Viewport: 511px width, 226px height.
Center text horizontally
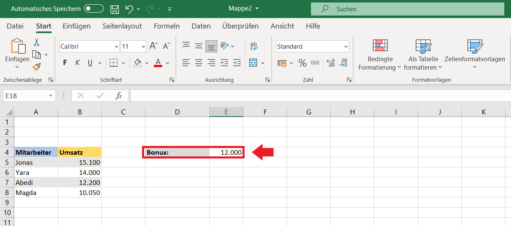pyautogui.click(x=199, y=63)
